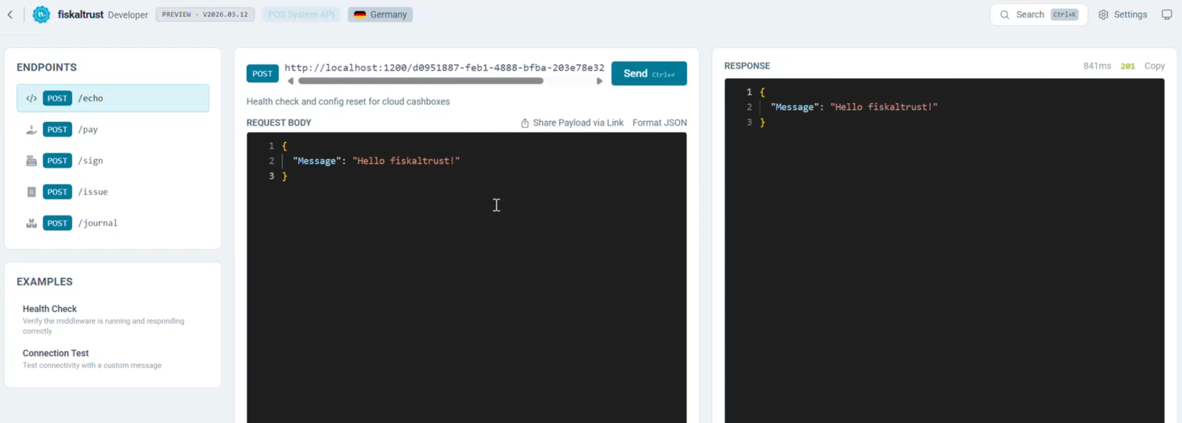Image resolution: width=1182 pixels, height=423 pixels.
Task: Copy the response with Copy
Action: pos(1154,66)
